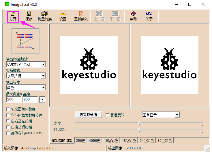Enable 自右至左扫描 option
Image resolution: width=212 pixels, height=154 pixels.
(x=8, y=121)
